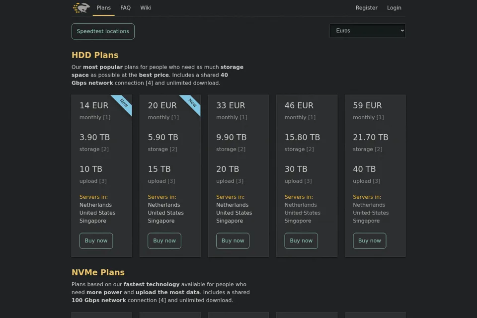Viewport: 477px width, 318px height.
Task: Click Servers in: label on 14 EUR card
Action: pos(93,197)
